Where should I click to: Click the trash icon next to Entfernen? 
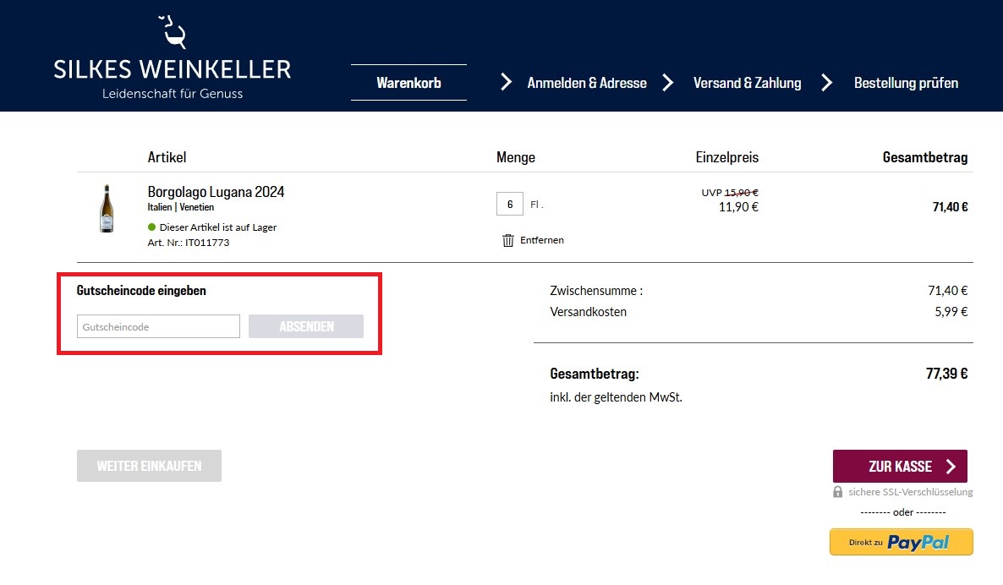tap(508, 240)
